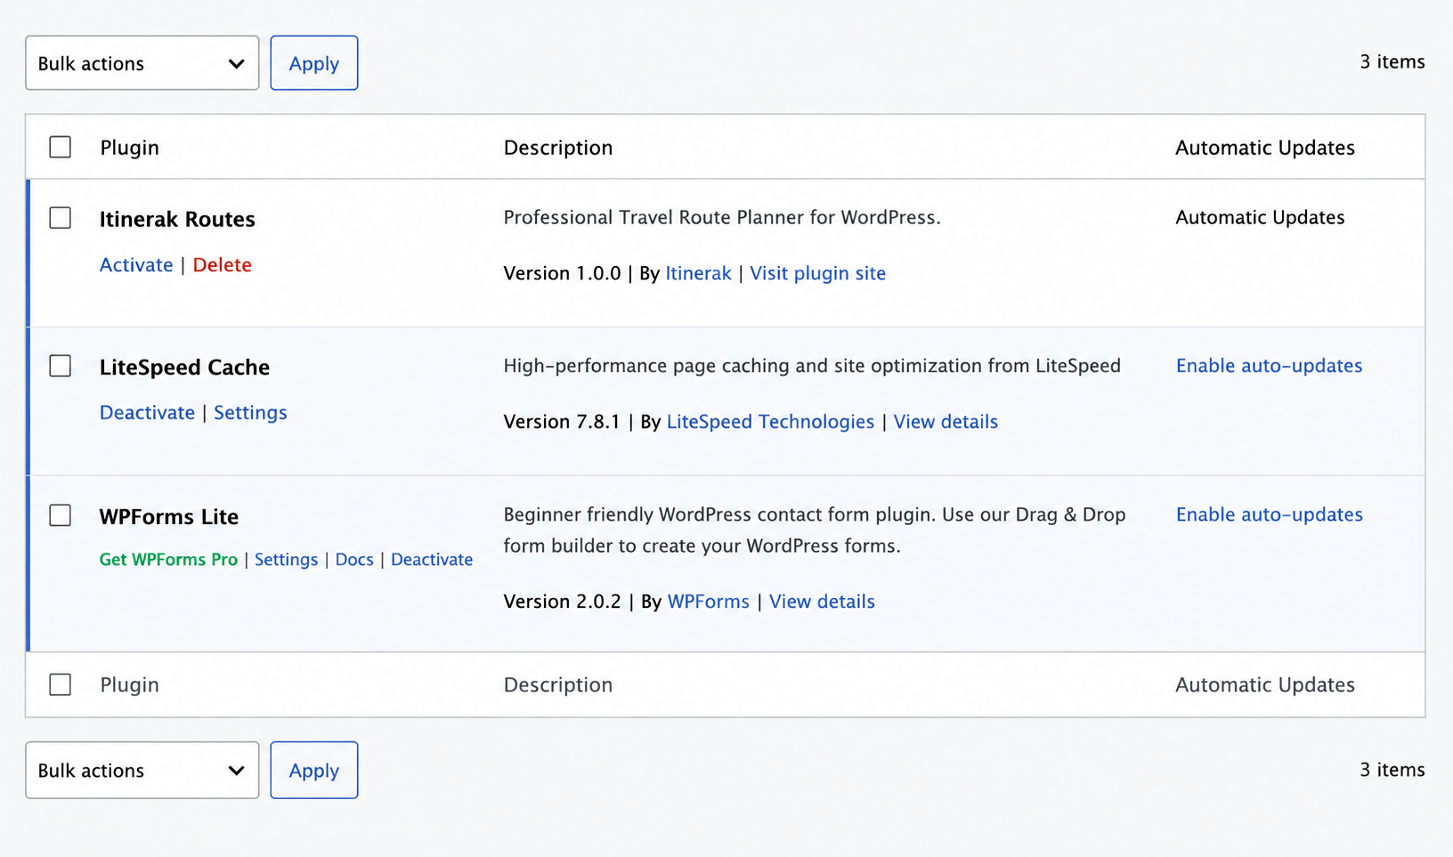The width and height of the screenshot is (1453, 857).
Task: Open the Itinerak author link
Action: [x=698, y=273]
